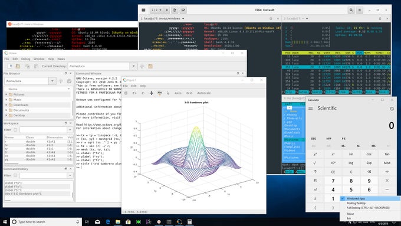Open the Command History filter dropdown

click(70, 175)
